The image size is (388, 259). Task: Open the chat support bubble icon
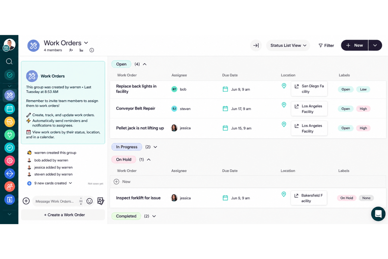(378, 214)
